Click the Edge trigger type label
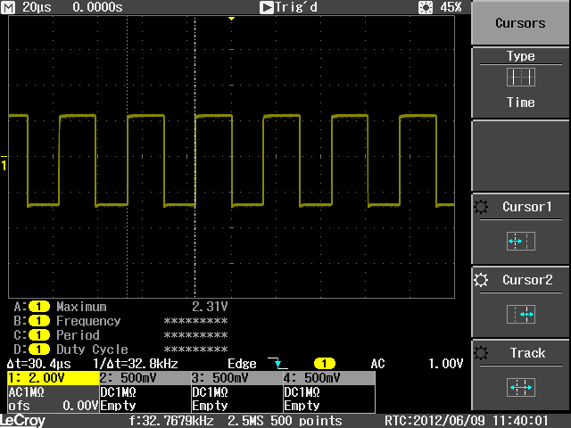 click(x=242, y=364)
